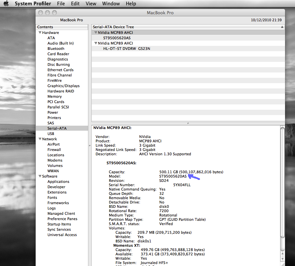Select Sync Services entry
The image size is (295, 266).
(59, 229)
